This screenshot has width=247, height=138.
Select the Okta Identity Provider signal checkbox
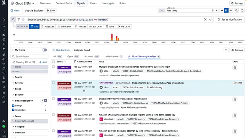(54, 98)
